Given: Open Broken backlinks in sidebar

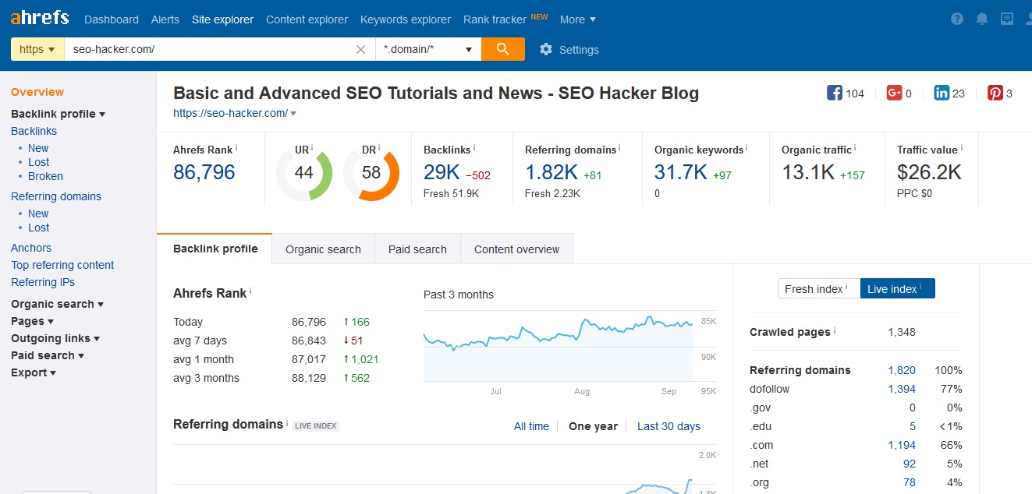Looking at the screenshot, I should 45,176.
